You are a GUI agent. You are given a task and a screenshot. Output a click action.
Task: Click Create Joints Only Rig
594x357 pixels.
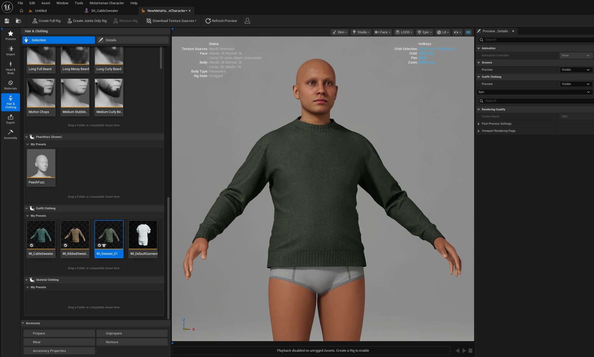click(87, 21)
